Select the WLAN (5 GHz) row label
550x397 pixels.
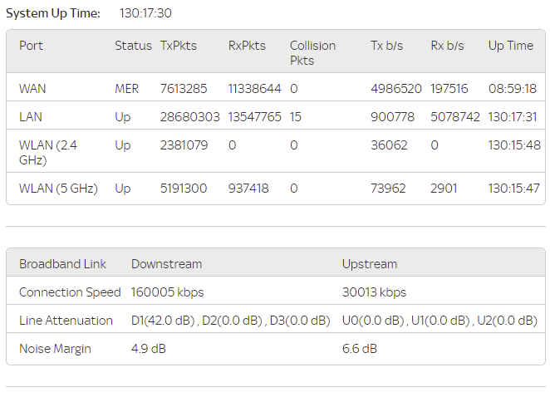58,189
